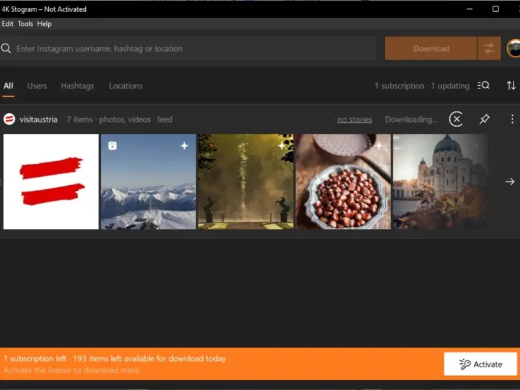520x390 pixels.
Task: Cancel the visitaustria download in progress
Action: click(456, 119)
